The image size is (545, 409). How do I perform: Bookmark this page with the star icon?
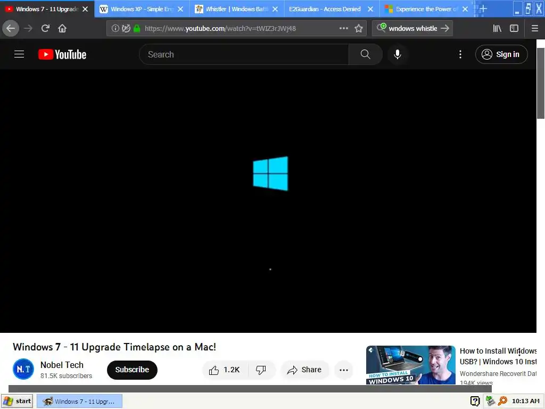[x=359, y=28]
